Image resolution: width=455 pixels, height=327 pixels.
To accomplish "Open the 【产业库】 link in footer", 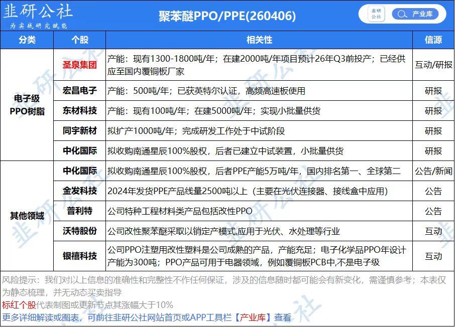I will [x=253, y=318].
